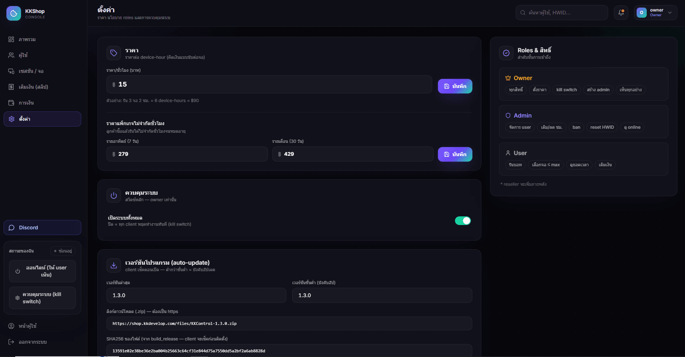Click the power icon in ออนไลน์ button

pyautogui.click(x=18, y=271)
